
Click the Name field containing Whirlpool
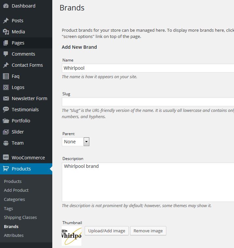148,68
